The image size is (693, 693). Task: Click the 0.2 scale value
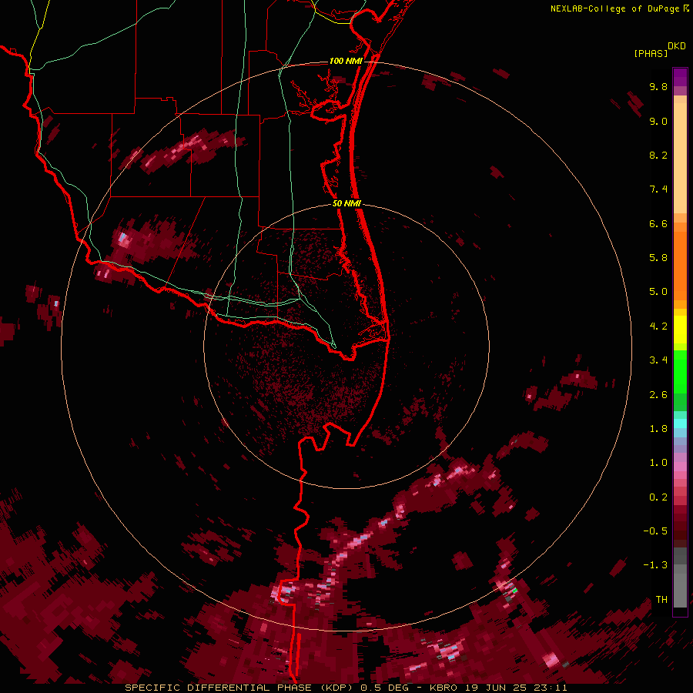(x=658, y=497)
